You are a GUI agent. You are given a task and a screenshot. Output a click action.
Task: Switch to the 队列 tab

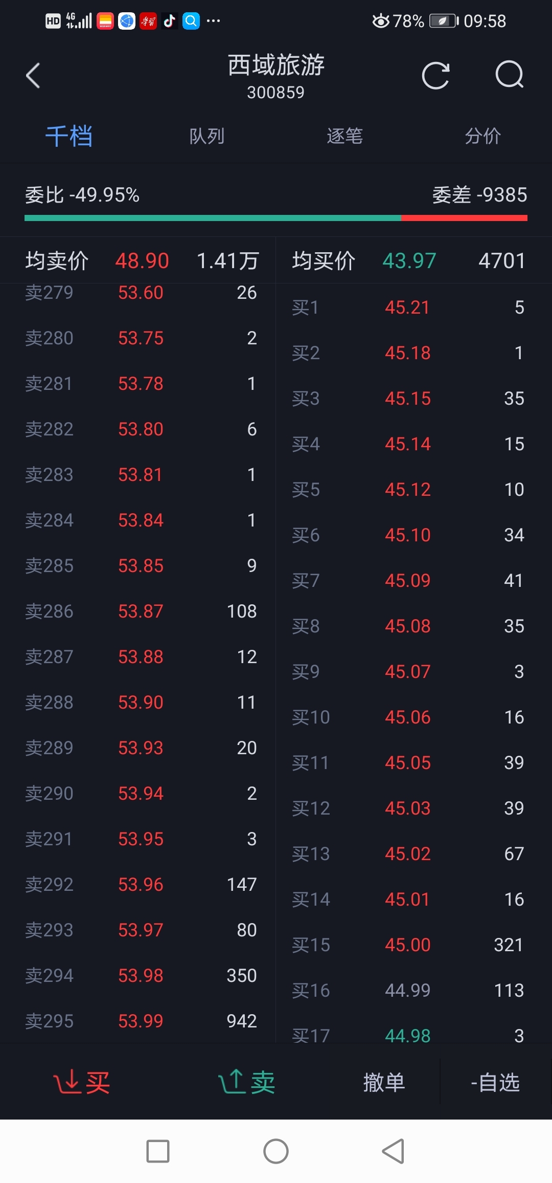(207, 136)
